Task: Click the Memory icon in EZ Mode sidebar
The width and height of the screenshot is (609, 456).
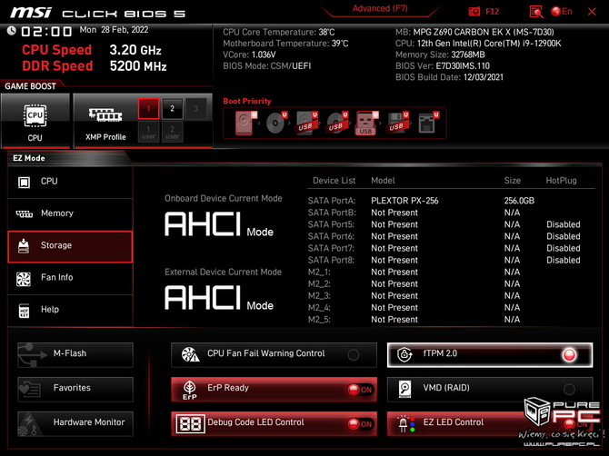Action: pyautogui.click(x=24, y=213)
